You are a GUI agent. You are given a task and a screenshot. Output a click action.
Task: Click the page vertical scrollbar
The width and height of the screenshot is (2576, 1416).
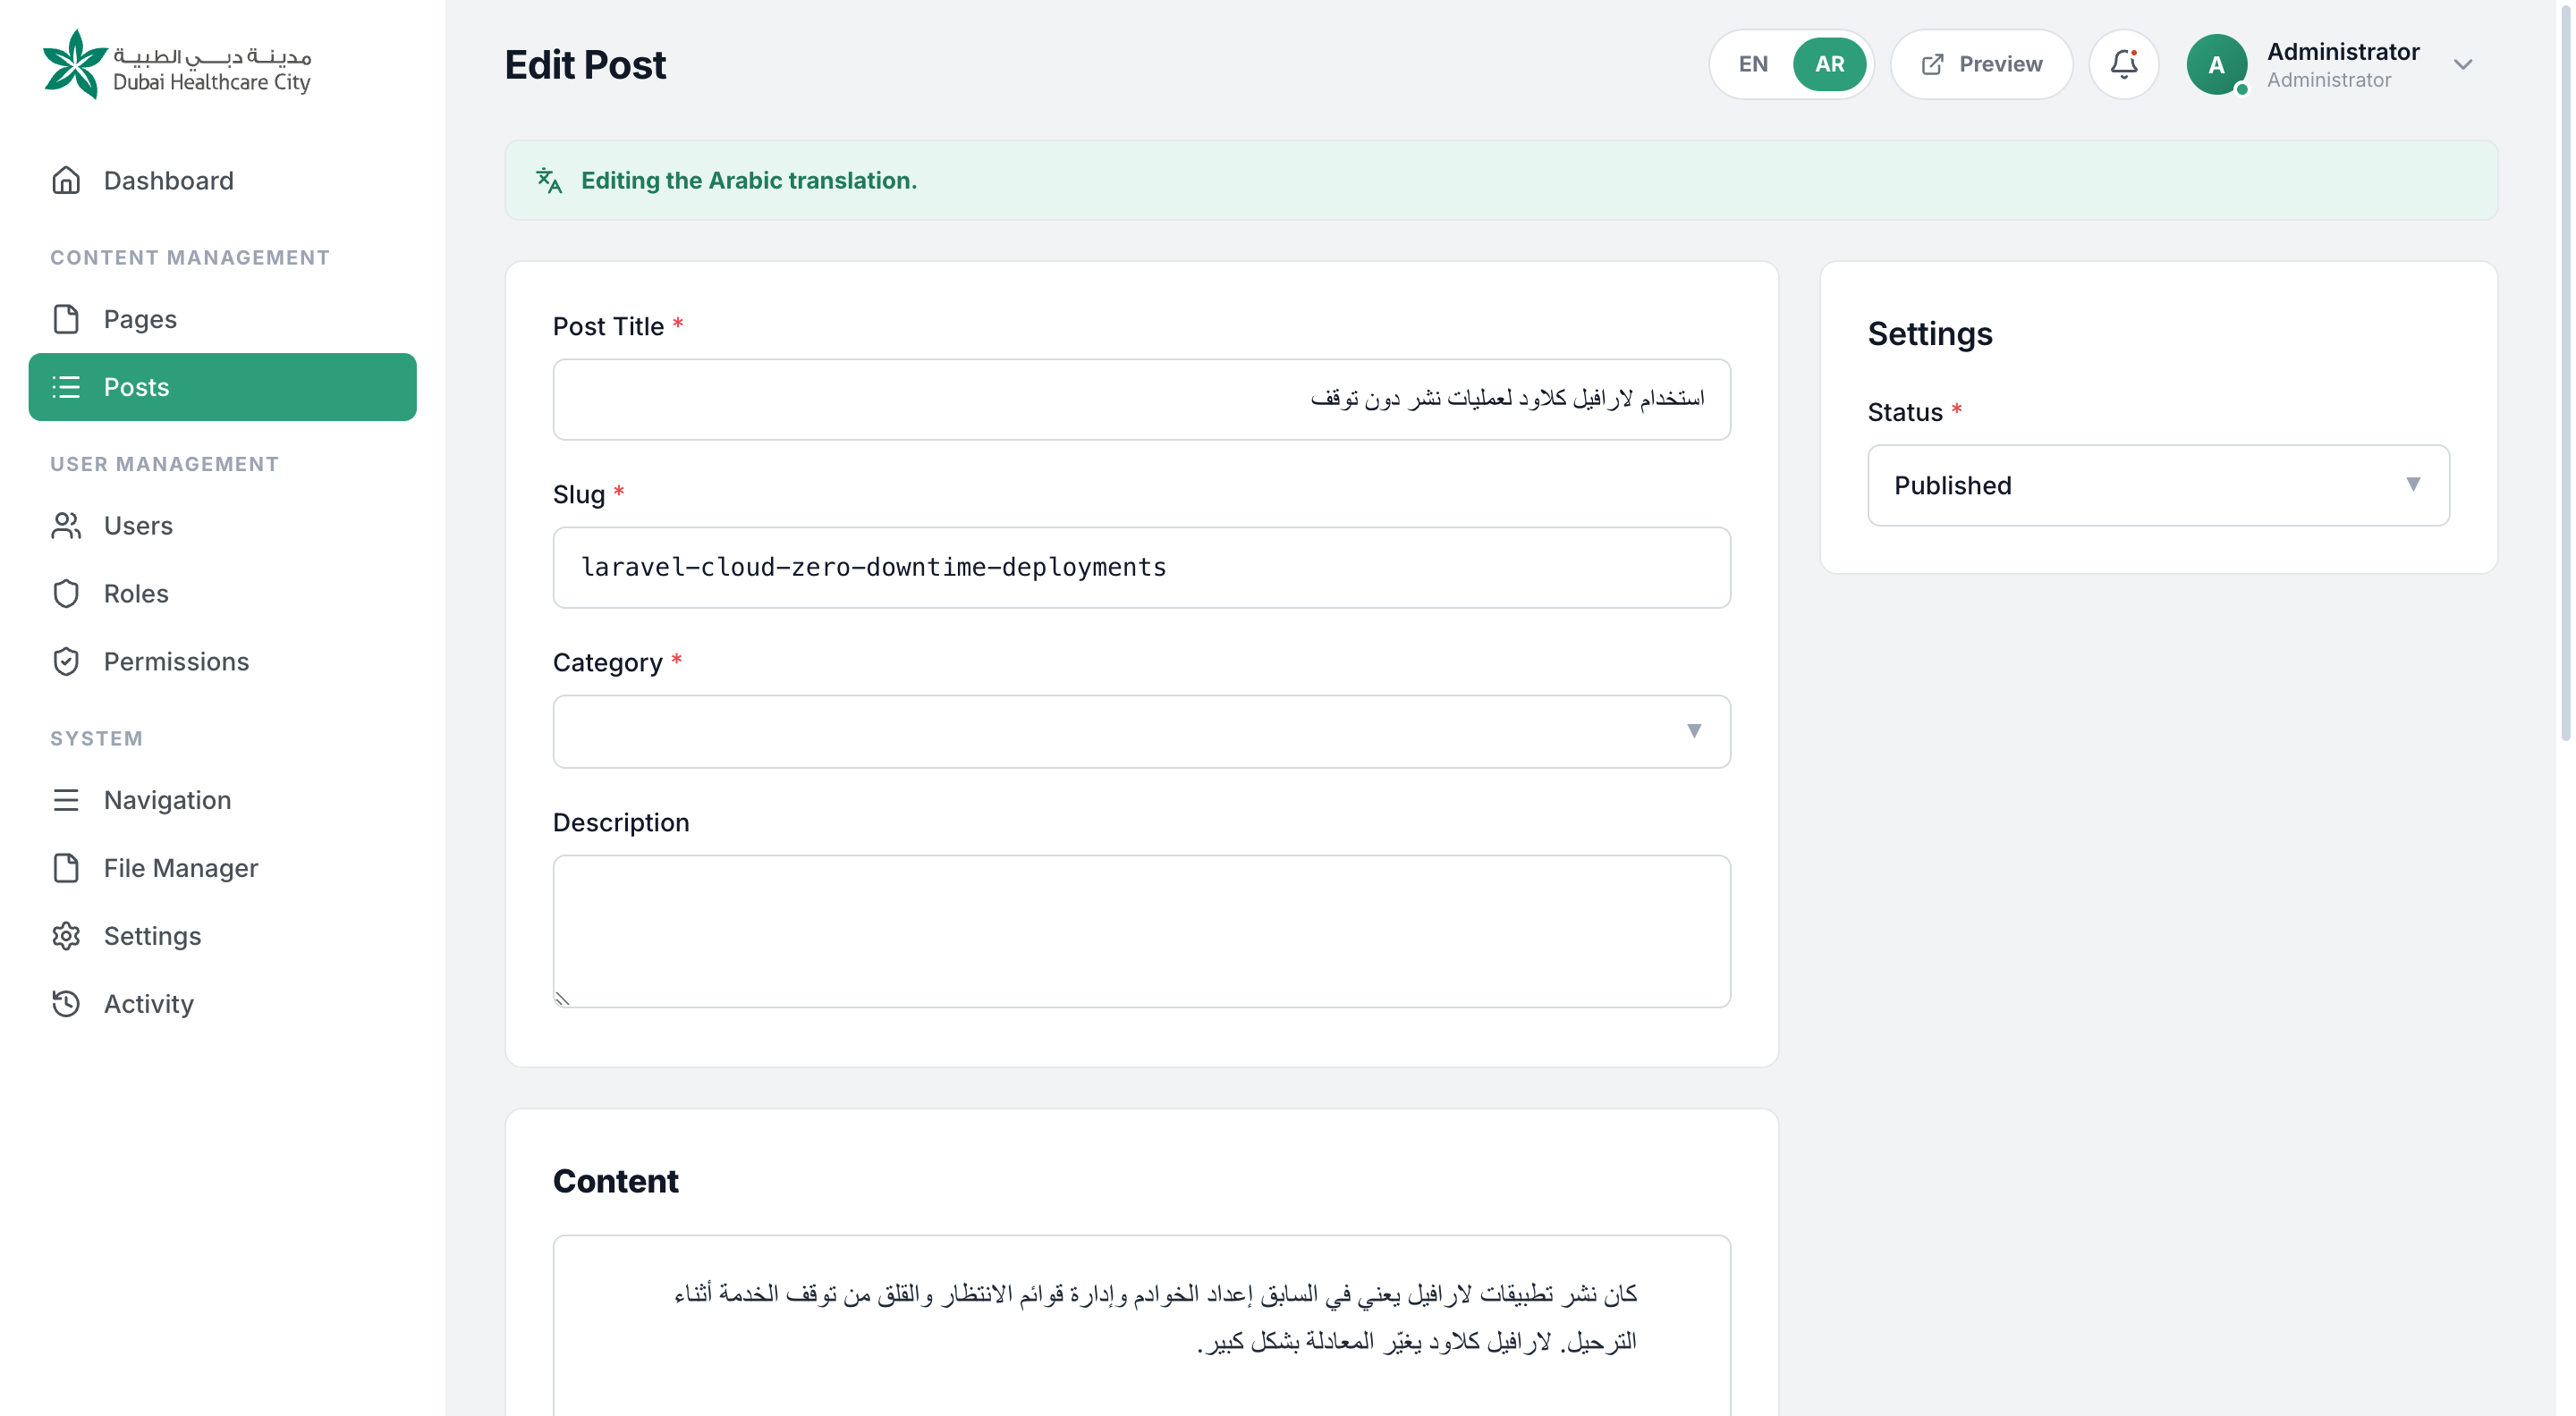2566,372
